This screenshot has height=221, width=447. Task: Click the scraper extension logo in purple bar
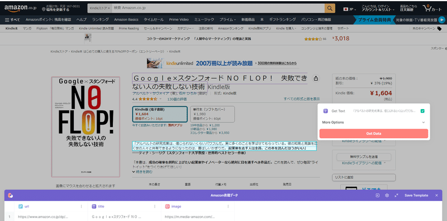point(11,195)
